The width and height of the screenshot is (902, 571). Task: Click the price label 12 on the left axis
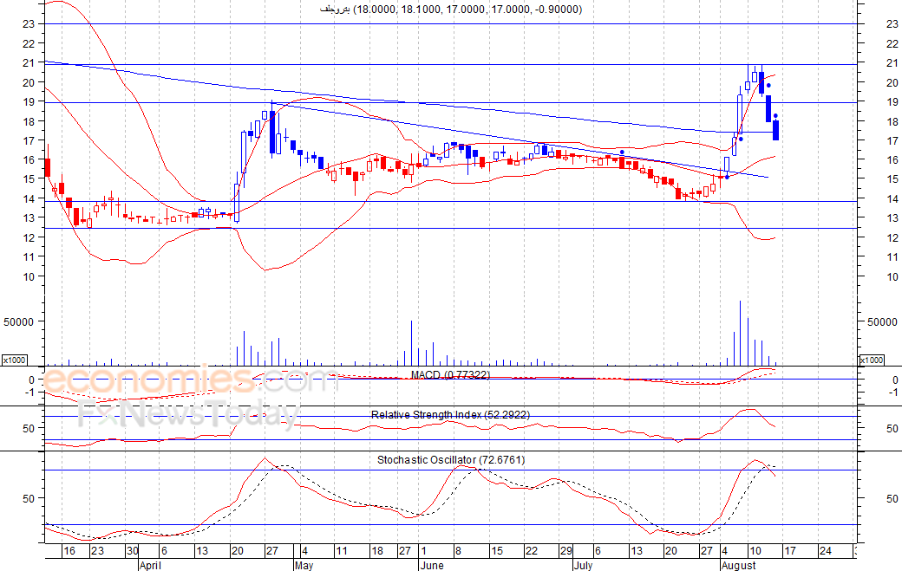[29, 237]
